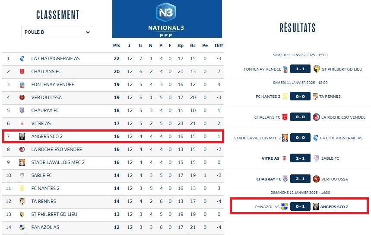371x235 pixels.
Task: Click the Vertou USSA crest in standings
Action: click(x=22, y=97)
